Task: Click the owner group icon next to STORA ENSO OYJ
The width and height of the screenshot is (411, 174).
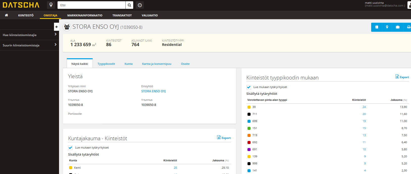Action: [67, 27]
